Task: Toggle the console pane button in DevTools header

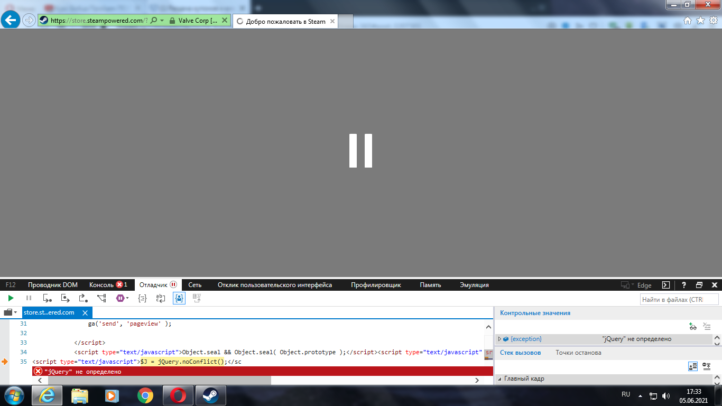Action: point(666,285)
